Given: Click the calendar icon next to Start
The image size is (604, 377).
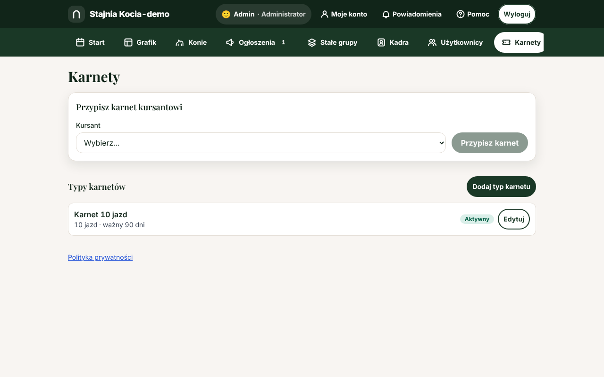Looking at the screenshot, I should (80, 42).
